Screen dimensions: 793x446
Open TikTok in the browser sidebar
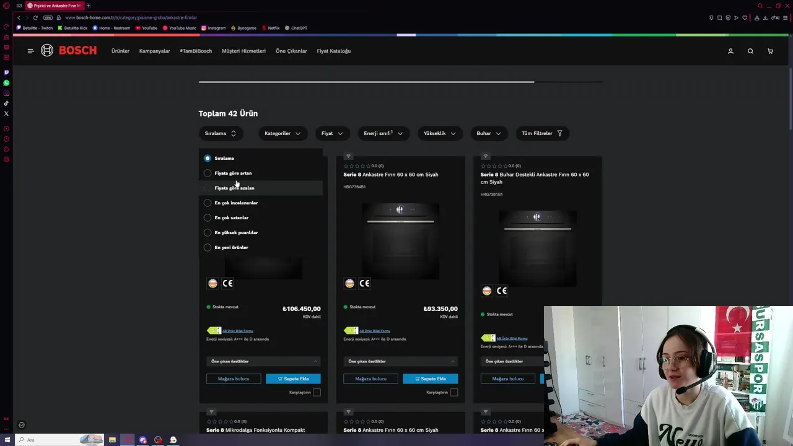(6, 103)
